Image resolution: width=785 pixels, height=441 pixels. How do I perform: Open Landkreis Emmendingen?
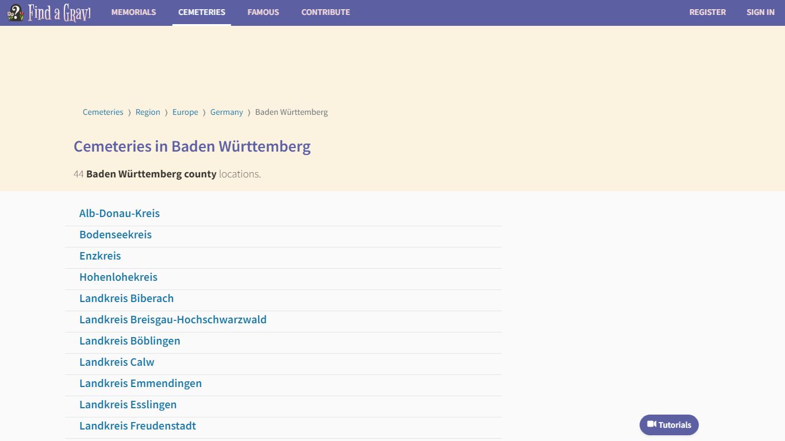tap(140, 383)
